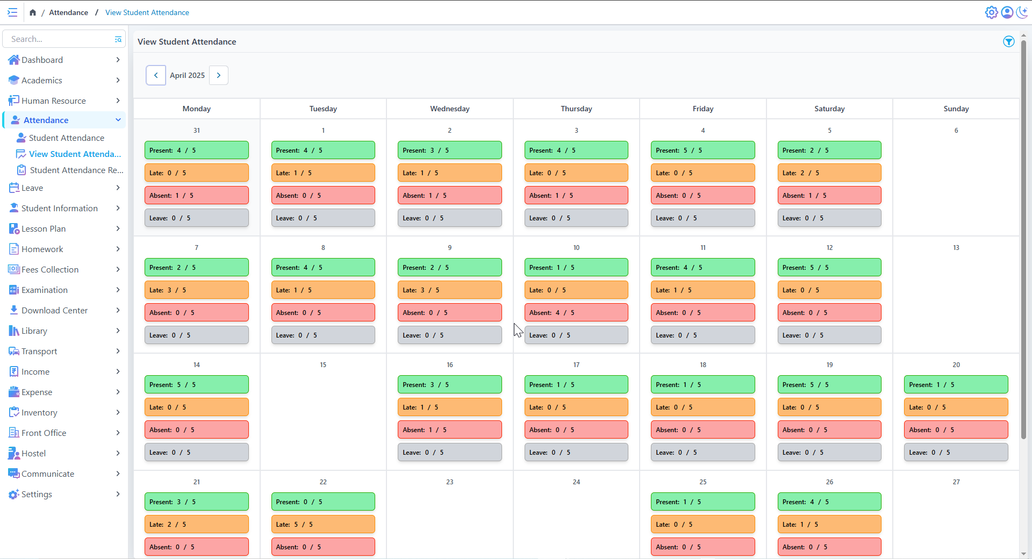Click the settings gear icon in header
Viewport: 1032px width, 559px height.
click(991, 12)
